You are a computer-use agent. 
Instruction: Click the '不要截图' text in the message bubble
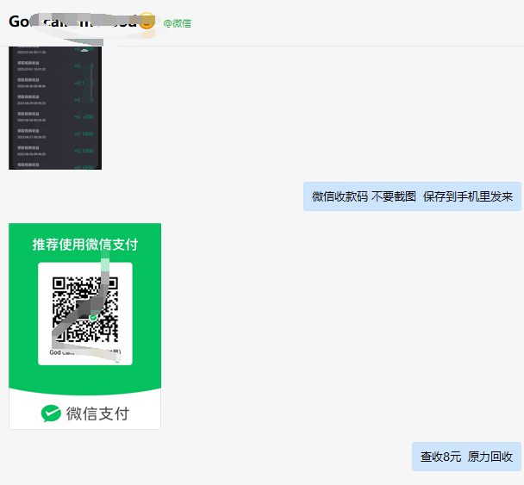(x=394, y=196)
